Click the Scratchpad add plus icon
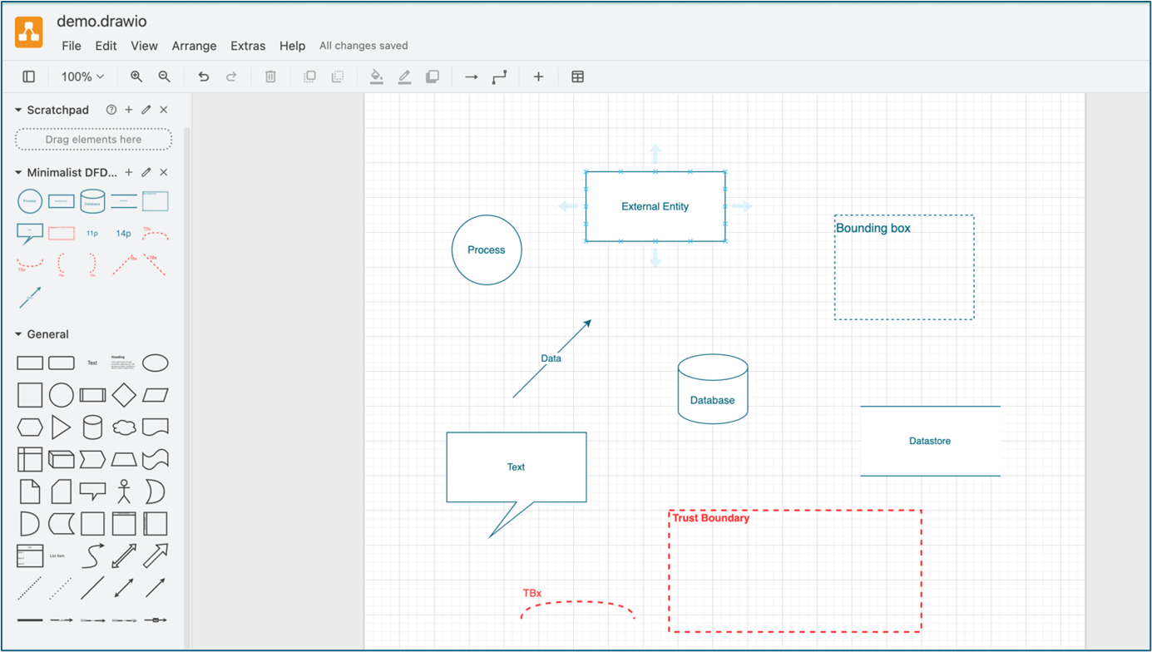Viewport: 1152px width, 652px height. (129, 110)
